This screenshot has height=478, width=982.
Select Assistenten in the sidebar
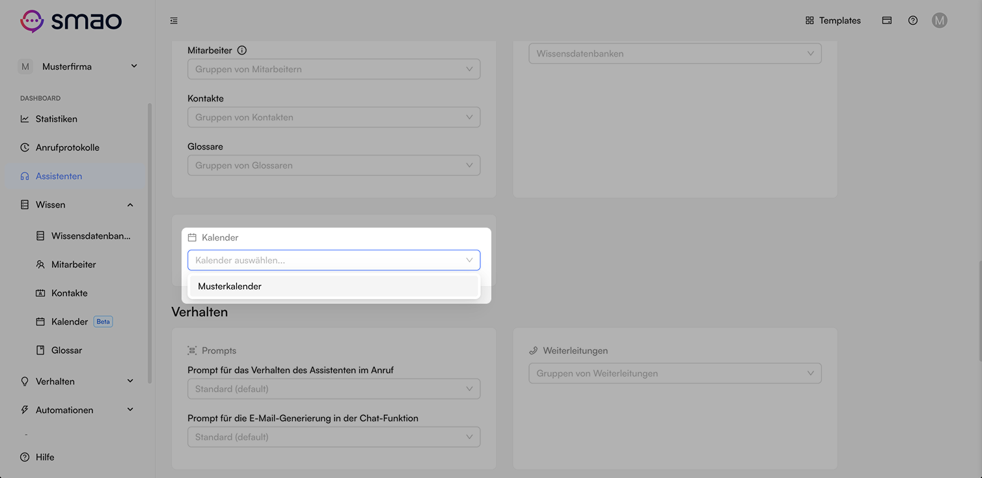coord(77,176)
